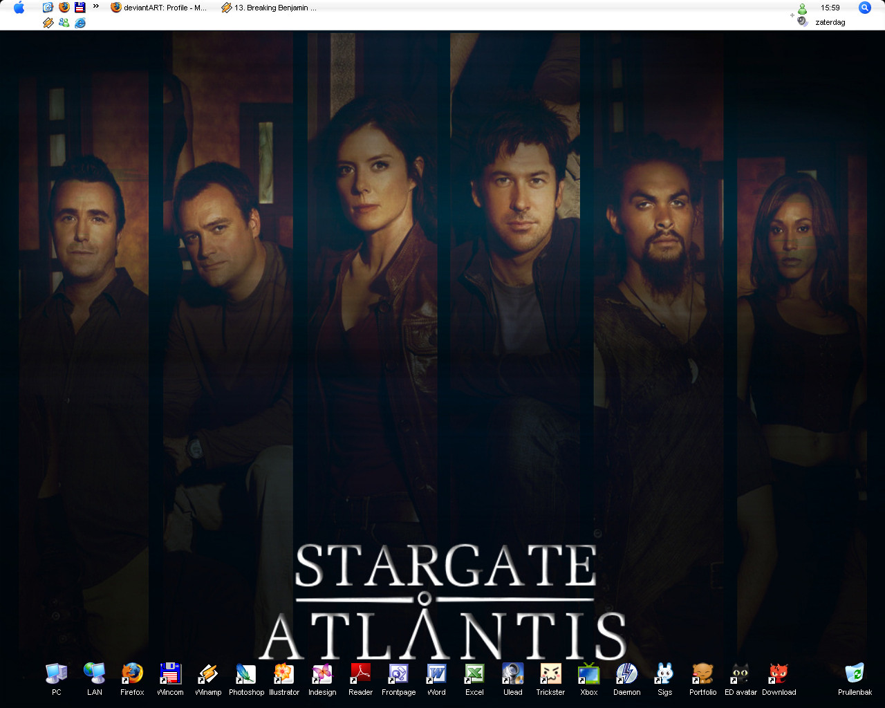The width and height of the screenshot is (885, 708).
Task: Open the Indesign shortcut
Action: [x=322, y=674]
